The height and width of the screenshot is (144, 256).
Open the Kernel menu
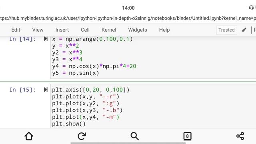[x=109, y=30]
